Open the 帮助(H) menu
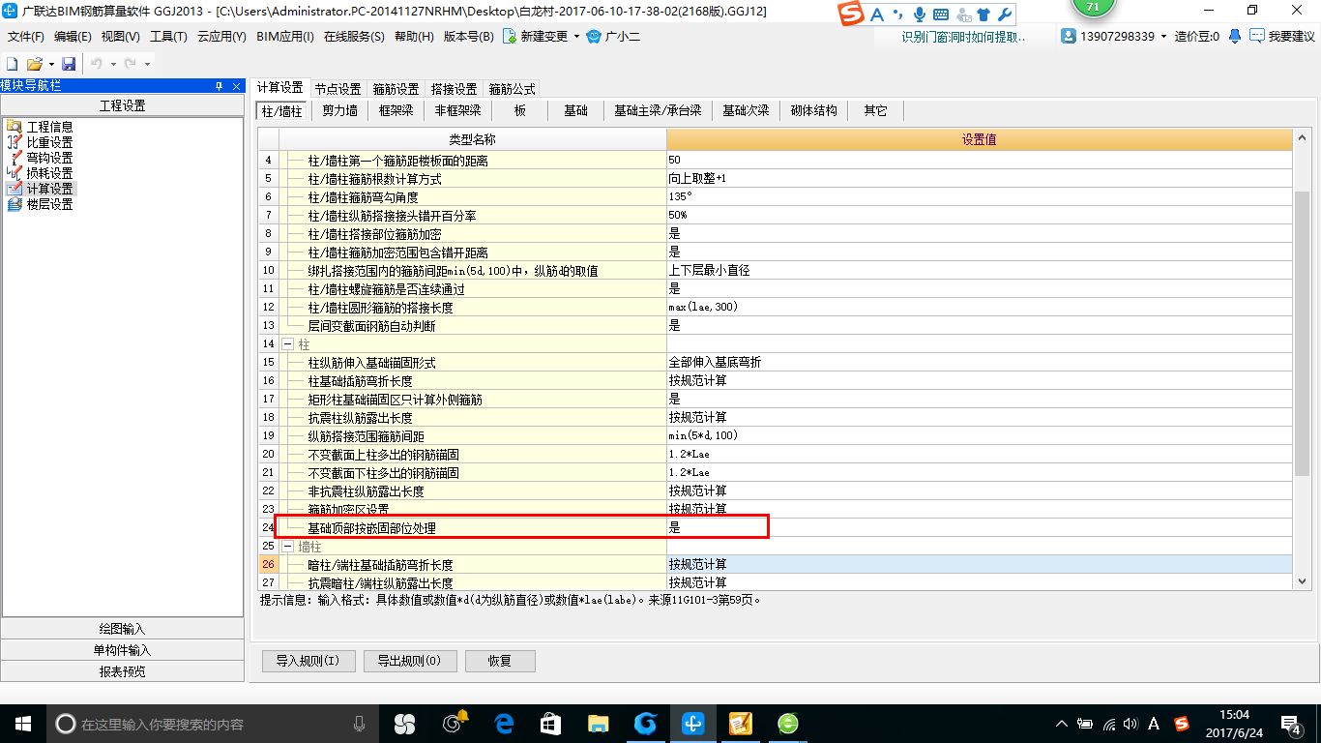1321x743 pixels. [415, 37]
